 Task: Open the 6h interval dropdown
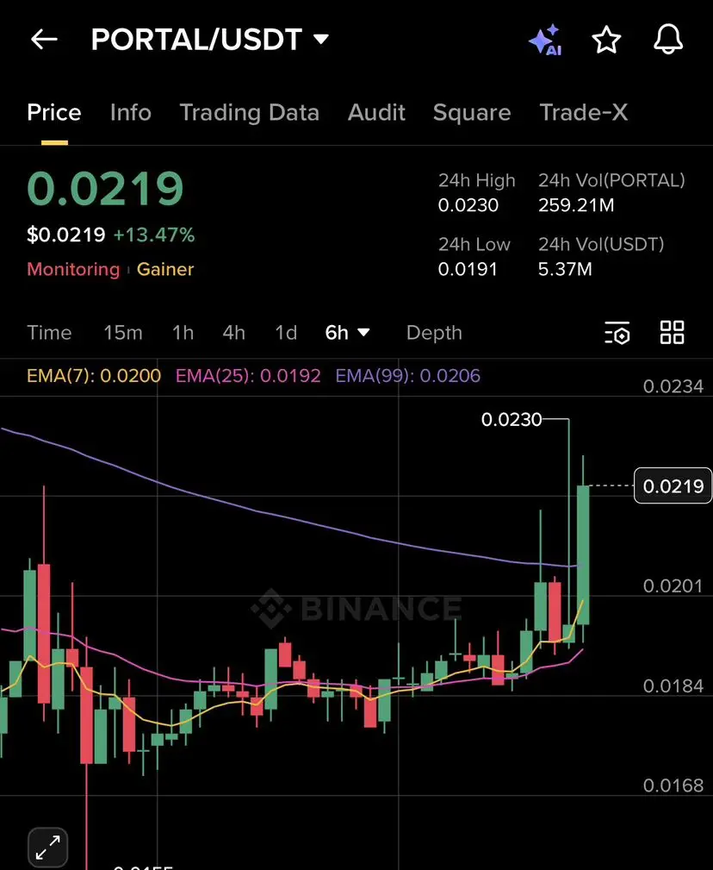pos(347,333)
